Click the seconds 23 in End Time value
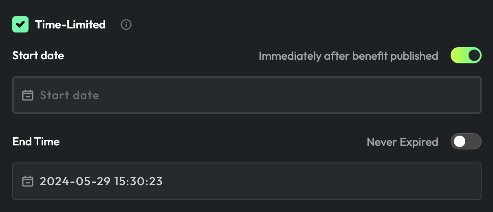The width and height of the screenshot is (493, 212). [x=156, y=181]
